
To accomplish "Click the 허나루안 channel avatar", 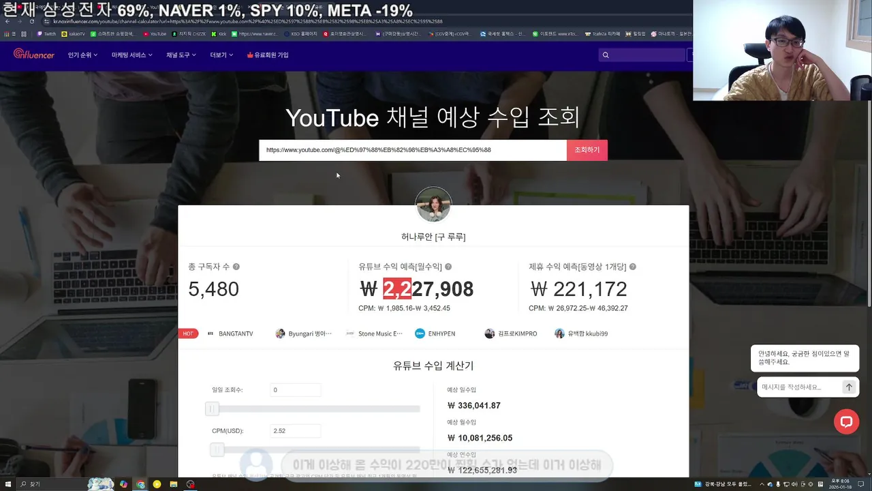I will click(x=433, y=204).
